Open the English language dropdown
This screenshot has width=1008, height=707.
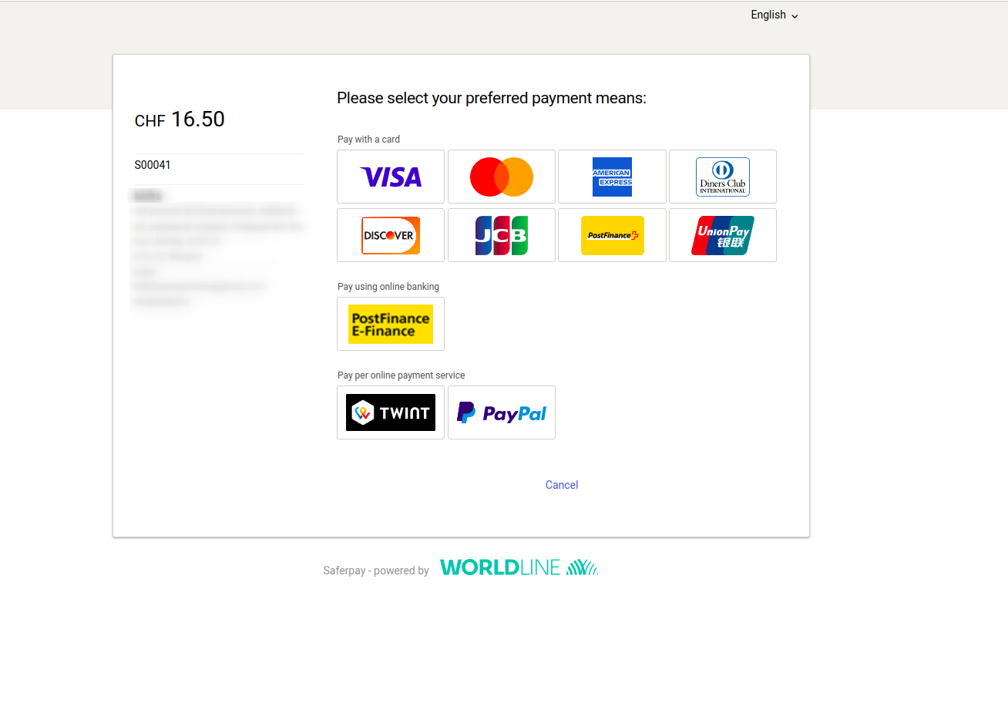pyautogui.click(x=774, y=15)
